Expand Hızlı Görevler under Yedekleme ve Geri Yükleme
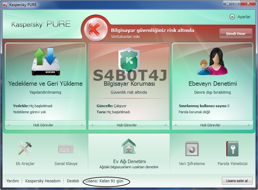This screenshot has width=258, height=190. (45, 125)
